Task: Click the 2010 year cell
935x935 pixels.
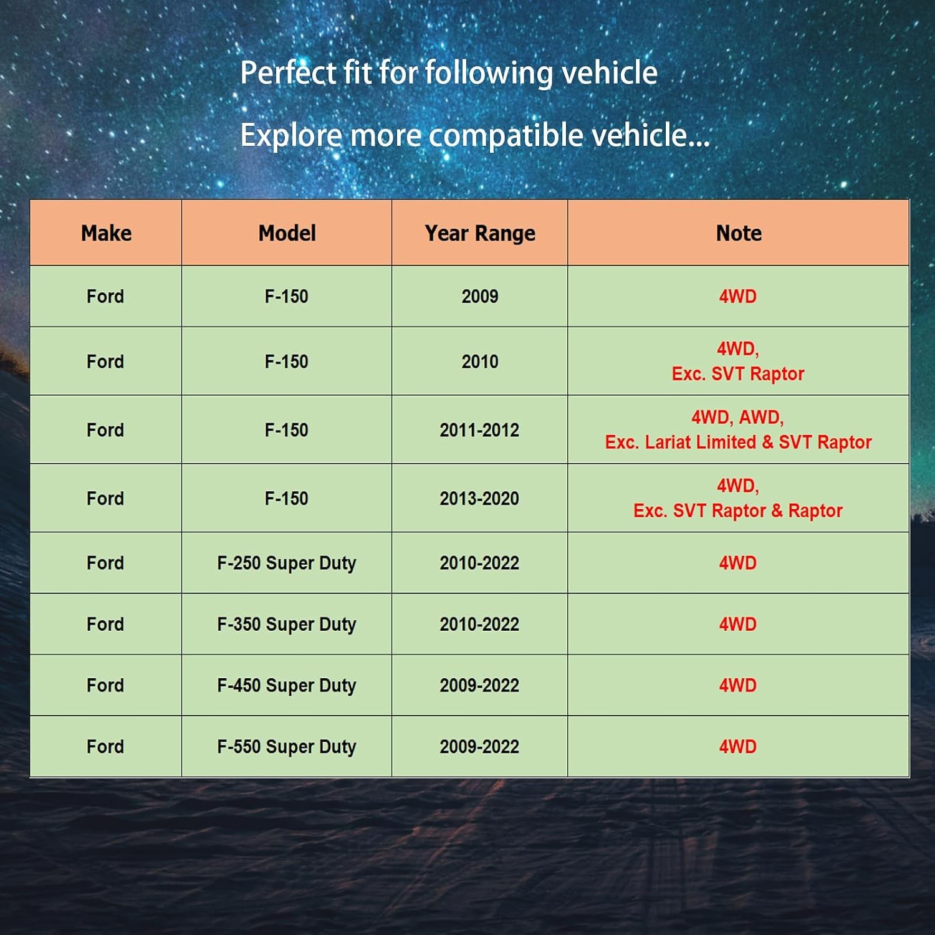Action: [479, 361]
